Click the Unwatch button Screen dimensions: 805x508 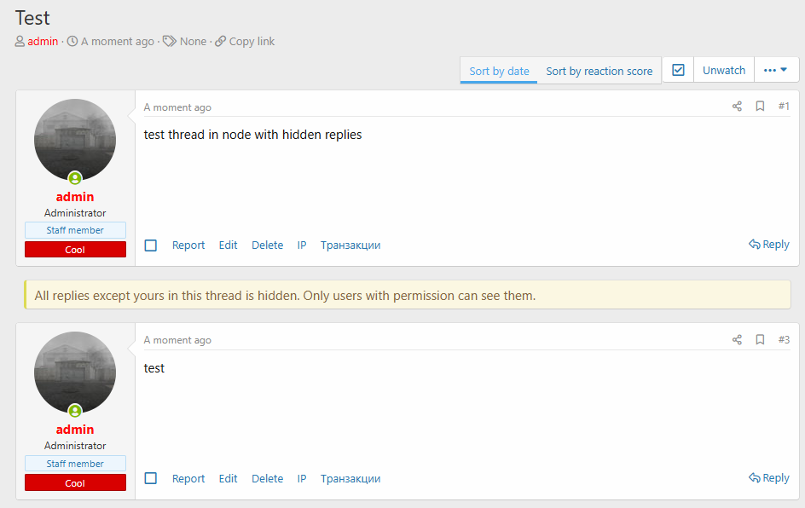pyautogui.click(x=724, y=70)
